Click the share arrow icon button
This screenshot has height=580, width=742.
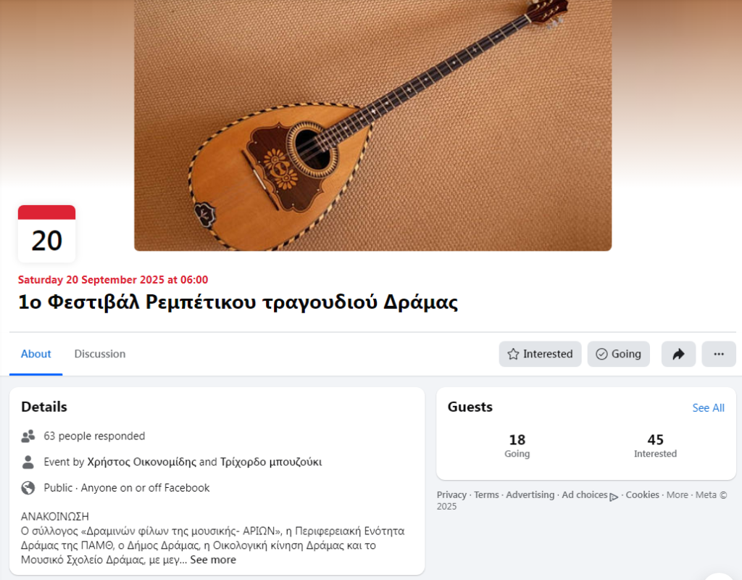pos(678,354)
